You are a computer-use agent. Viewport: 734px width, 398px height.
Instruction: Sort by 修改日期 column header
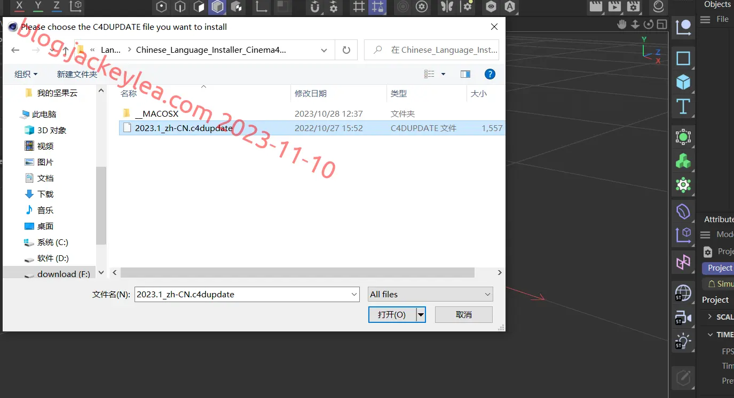311,93
